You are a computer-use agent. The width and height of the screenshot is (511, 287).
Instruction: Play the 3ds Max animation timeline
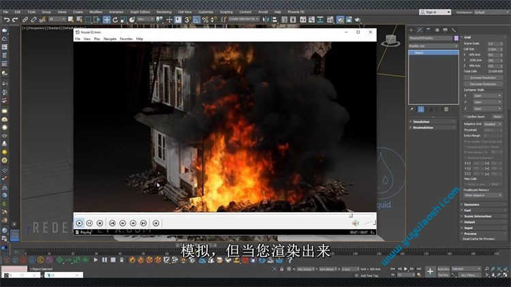(x=406, y=269)
